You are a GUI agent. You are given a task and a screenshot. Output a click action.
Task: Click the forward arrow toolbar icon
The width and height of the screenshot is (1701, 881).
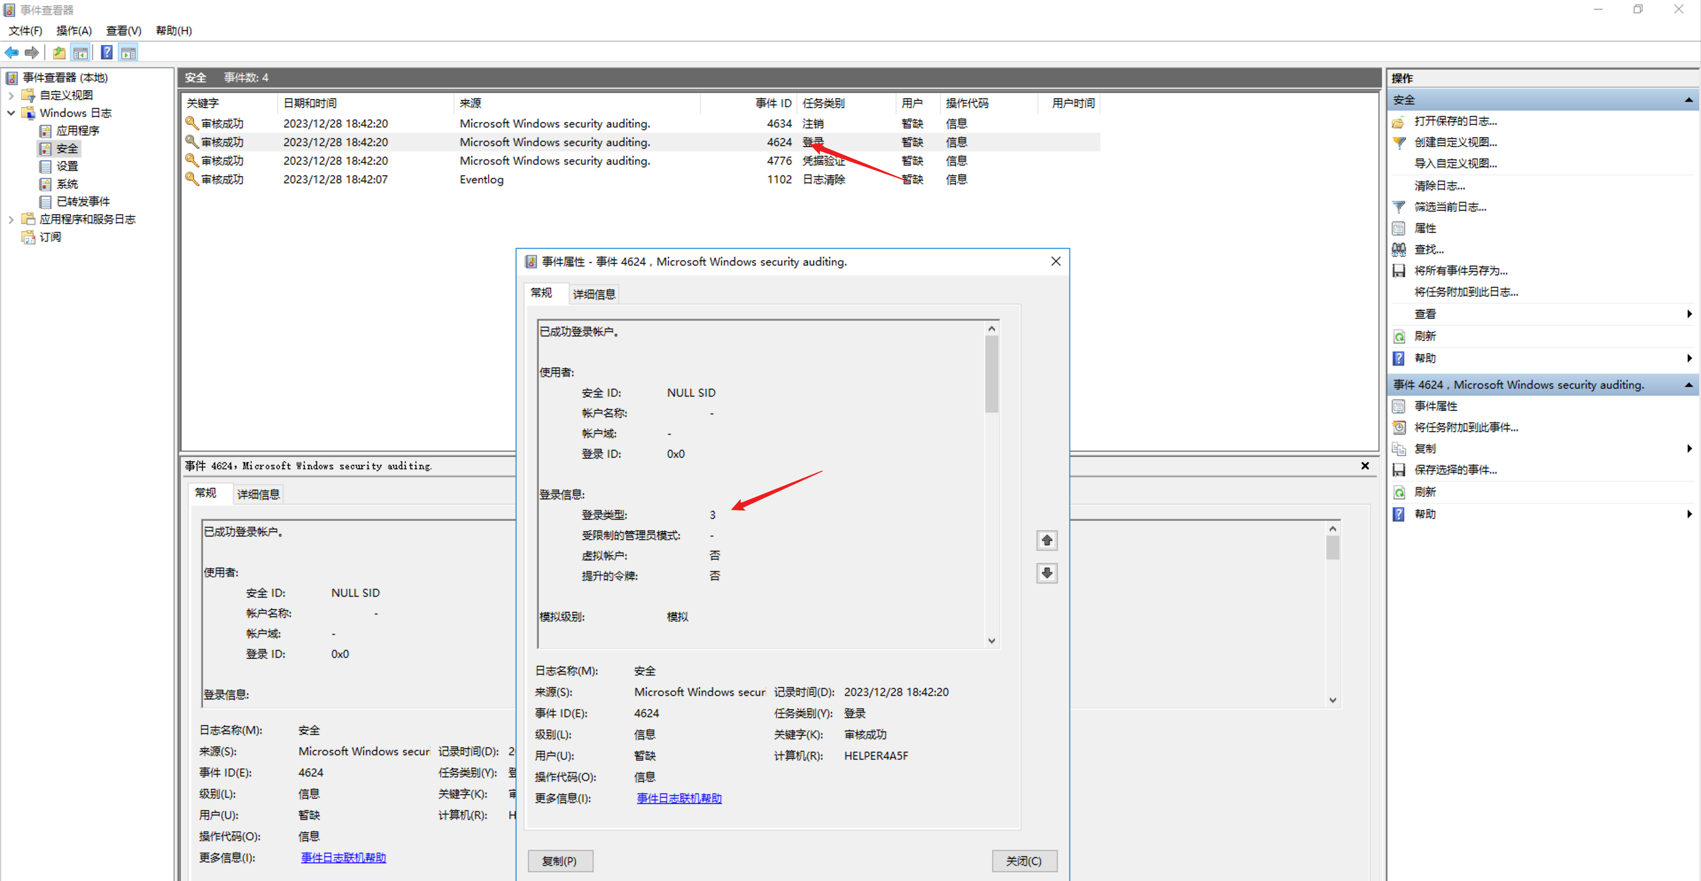31,53
